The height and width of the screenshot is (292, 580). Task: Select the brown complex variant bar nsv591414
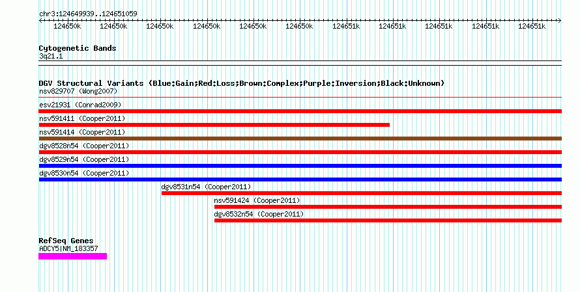point(300,139)
